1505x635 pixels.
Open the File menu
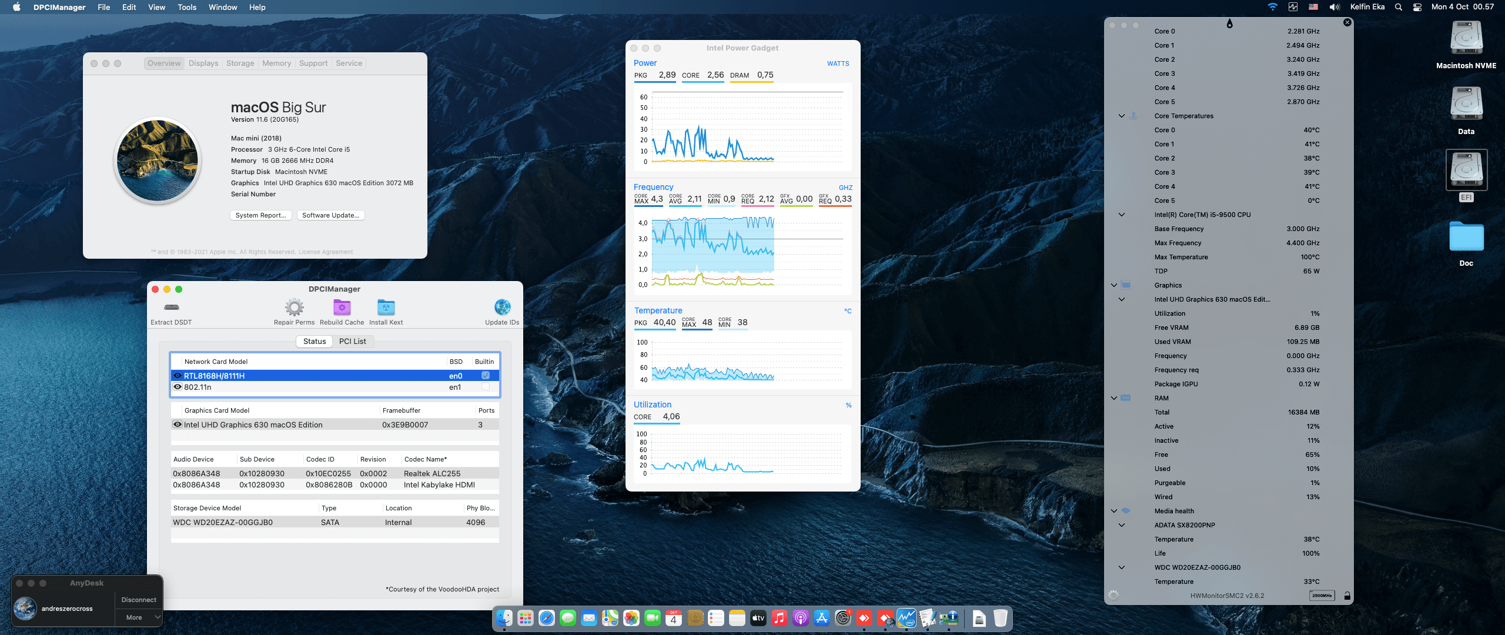pos(103,7)
